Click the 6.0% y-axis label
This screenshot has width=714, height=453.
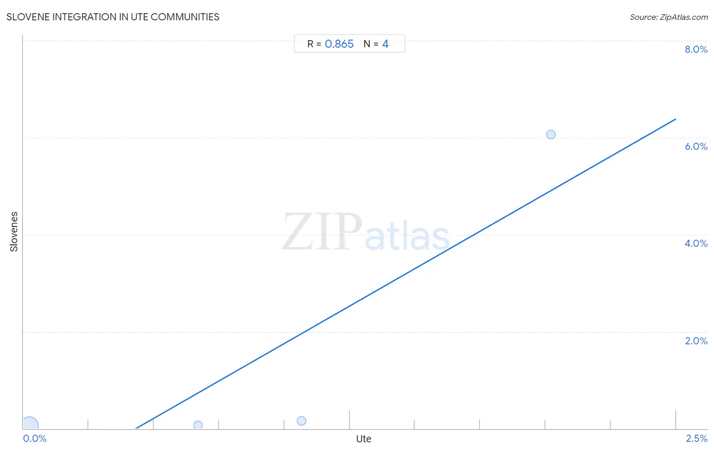point(696,146)
